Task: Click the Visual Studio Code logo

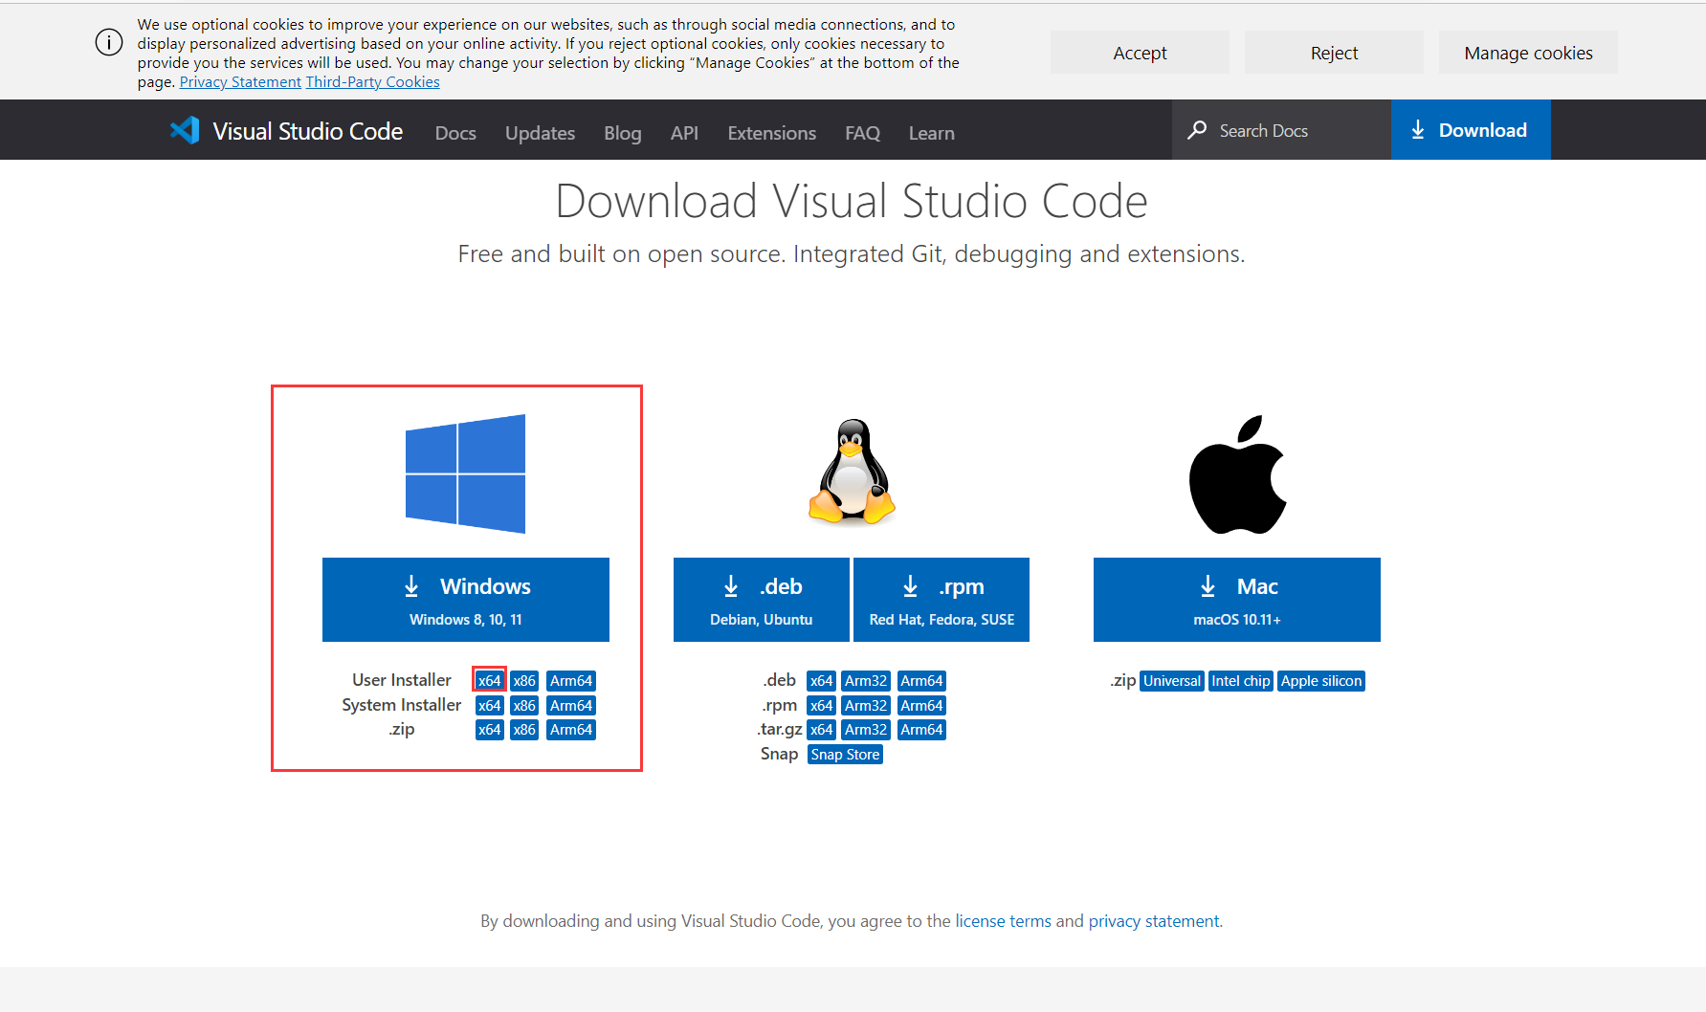Action: pyautogui.click(x=185, y=129)
